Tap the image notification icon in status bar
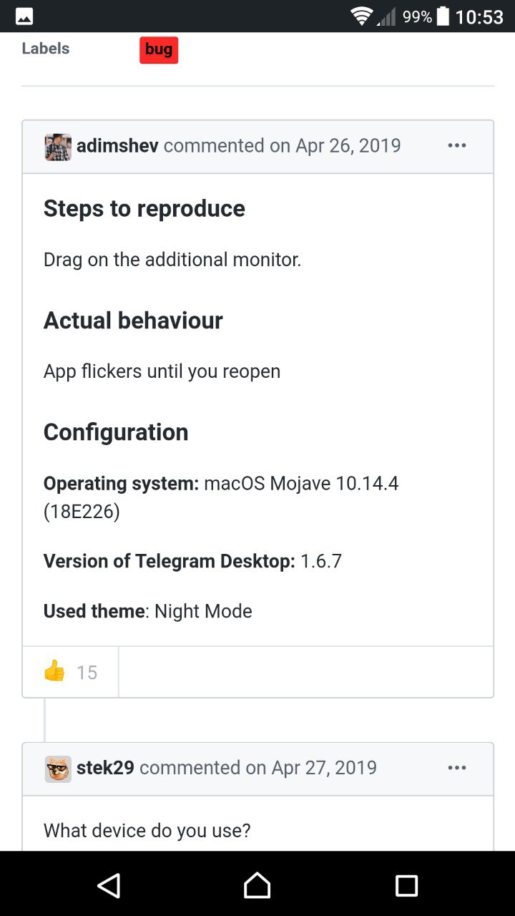Screen dimensions: 515x916 24,16
